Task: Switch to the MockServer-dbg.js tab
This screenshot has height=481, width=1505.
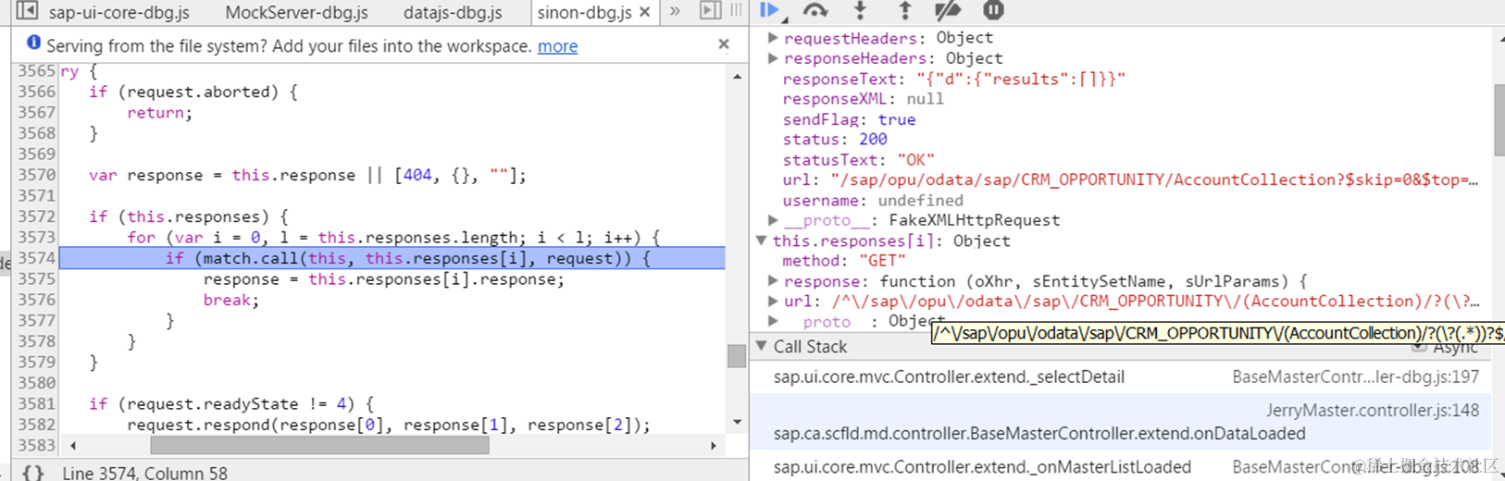Action: pos(296,13)
